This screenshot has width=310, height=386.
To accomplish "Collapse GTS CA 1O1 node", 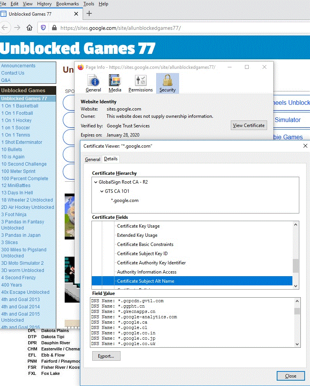I will (102, 191).
